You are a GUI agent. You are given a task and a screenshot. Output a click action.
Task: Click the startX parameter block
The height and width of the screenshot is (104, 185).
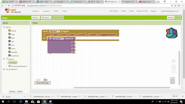48,35
